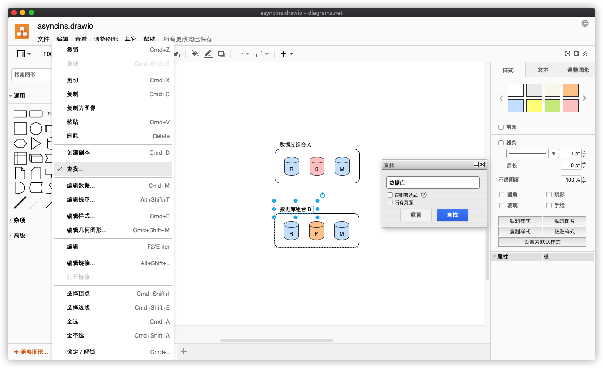Viewport: 603px width, 368px height.
Task: Switch to the 文本 tab
Action: tap(543, 70)
